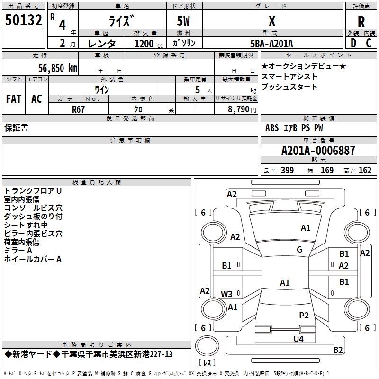Image resolution: width=379 pixels, height=379 pixels.
Task: Click inspector note シートすれ中
Action: click(26, 225)
